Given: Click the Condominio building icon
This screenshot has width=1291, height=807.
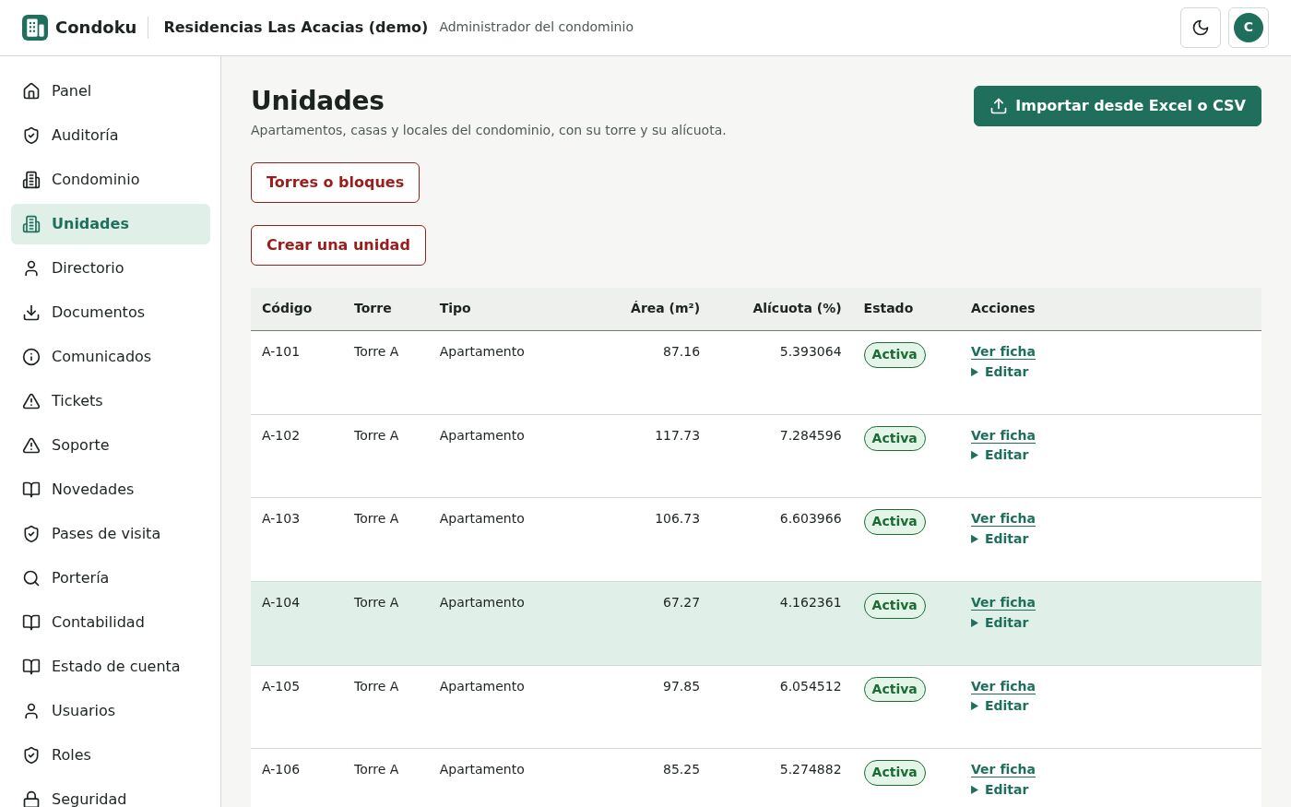Looking at the screenshot, I should click(x=31, y=180).
